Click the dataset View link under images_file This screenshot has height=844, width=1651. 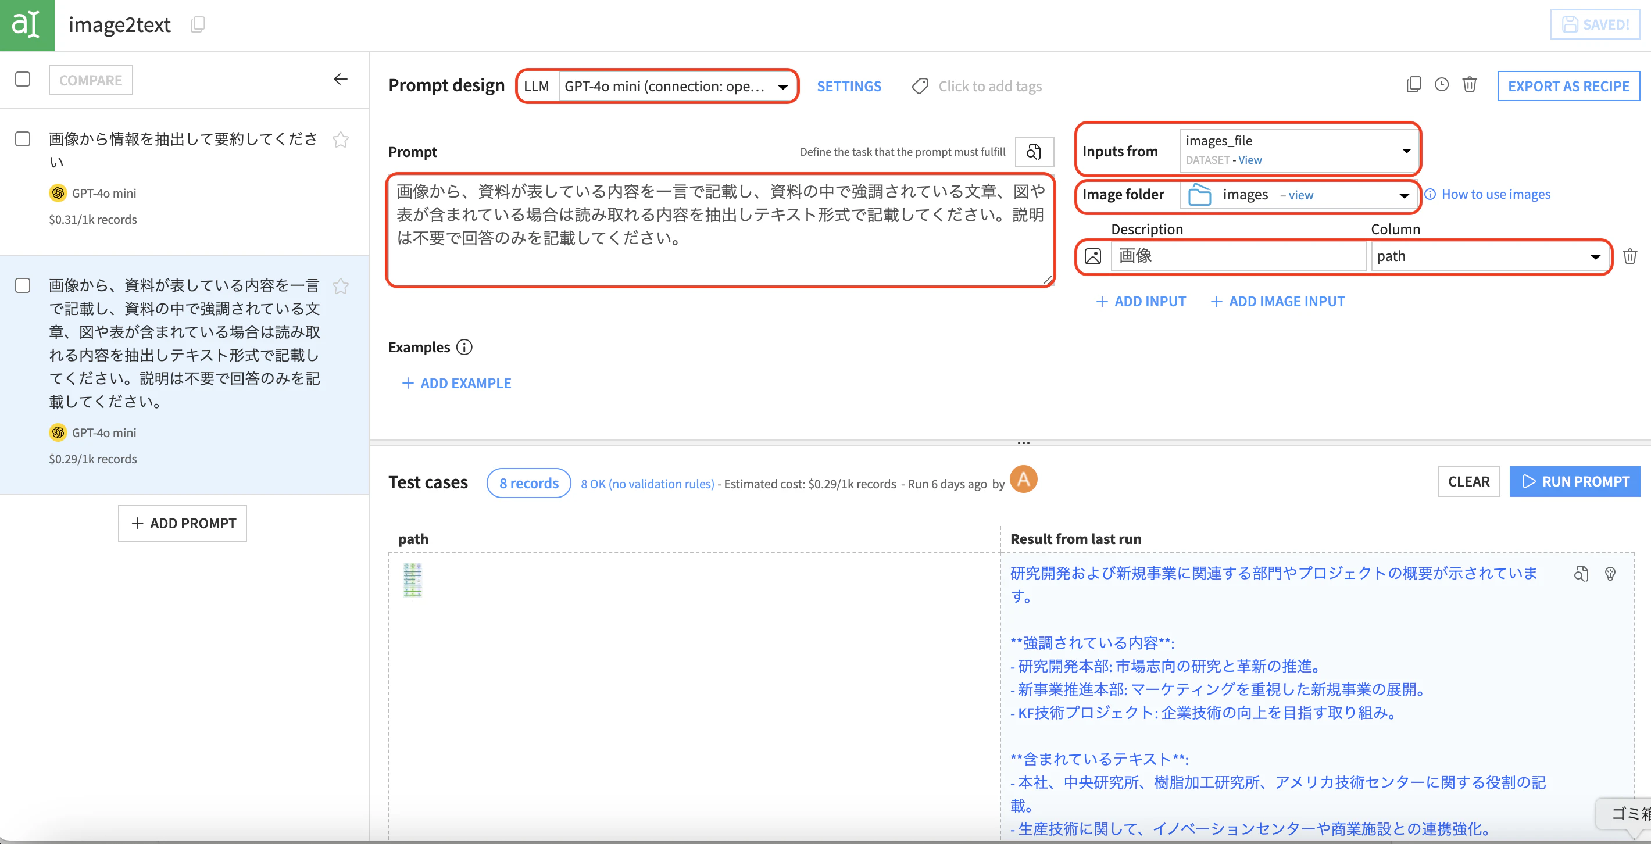[x=1250, y=160]
